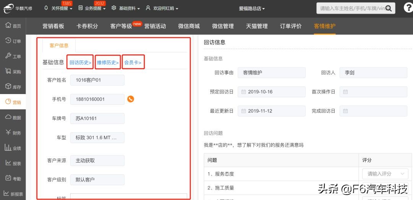The image size is (413, 200).
Task: Click the 手机号 field
Action: (97, 99)
